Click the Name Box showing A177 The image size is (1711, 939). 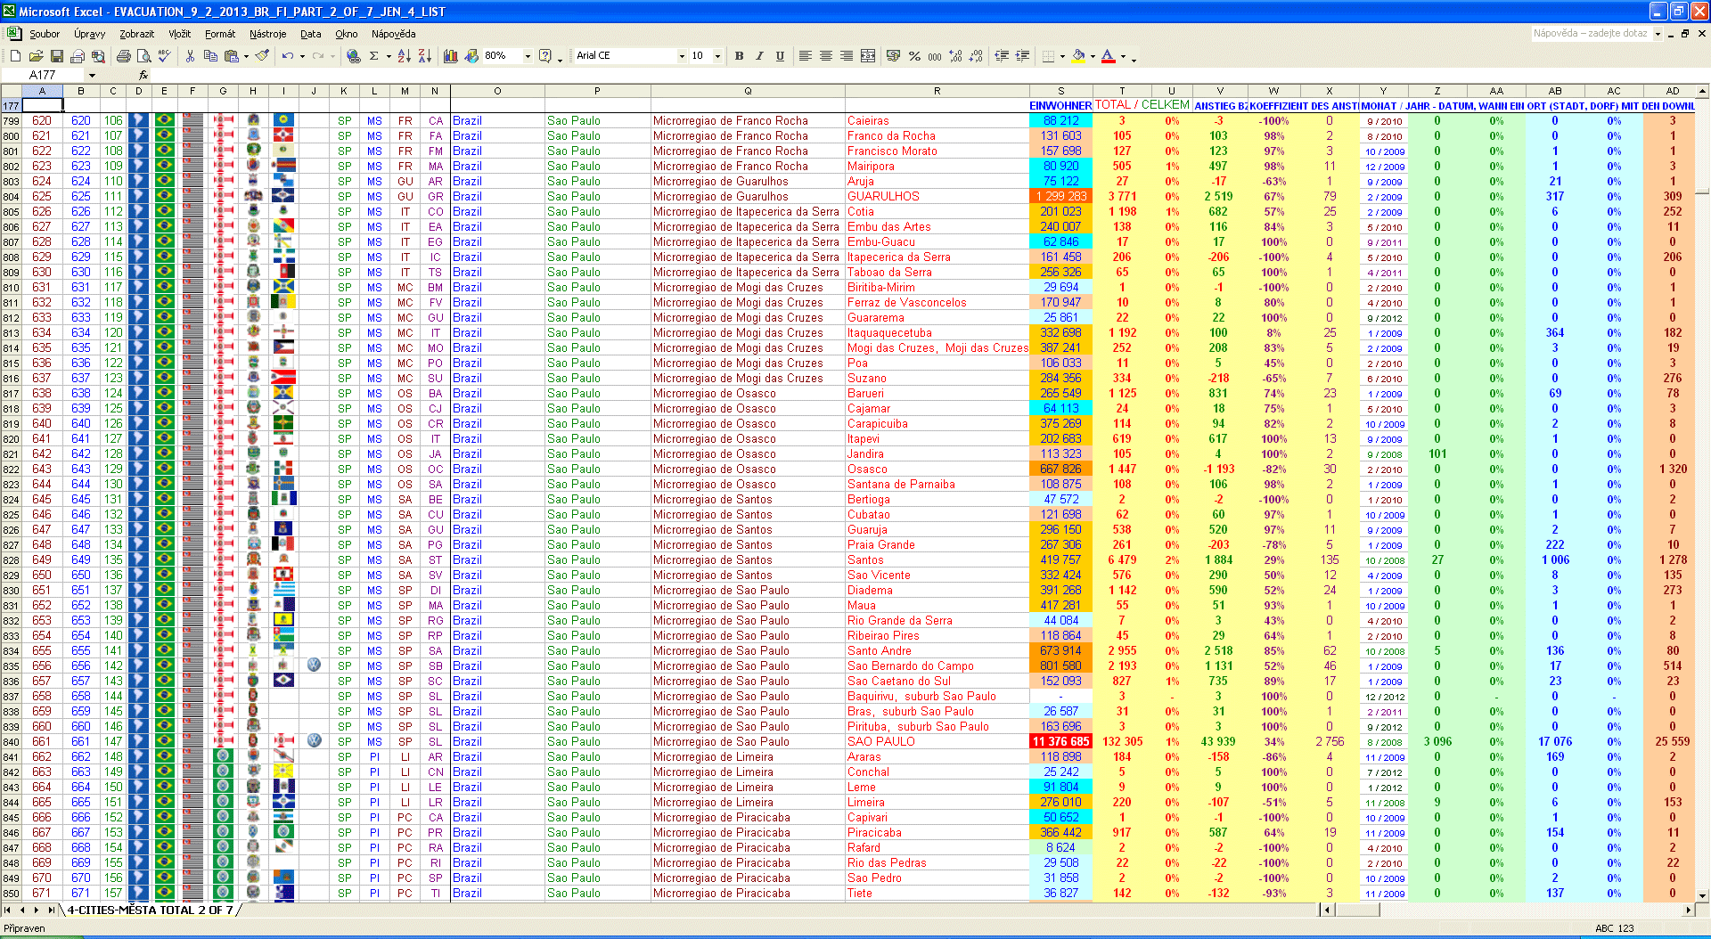(43, 75)
